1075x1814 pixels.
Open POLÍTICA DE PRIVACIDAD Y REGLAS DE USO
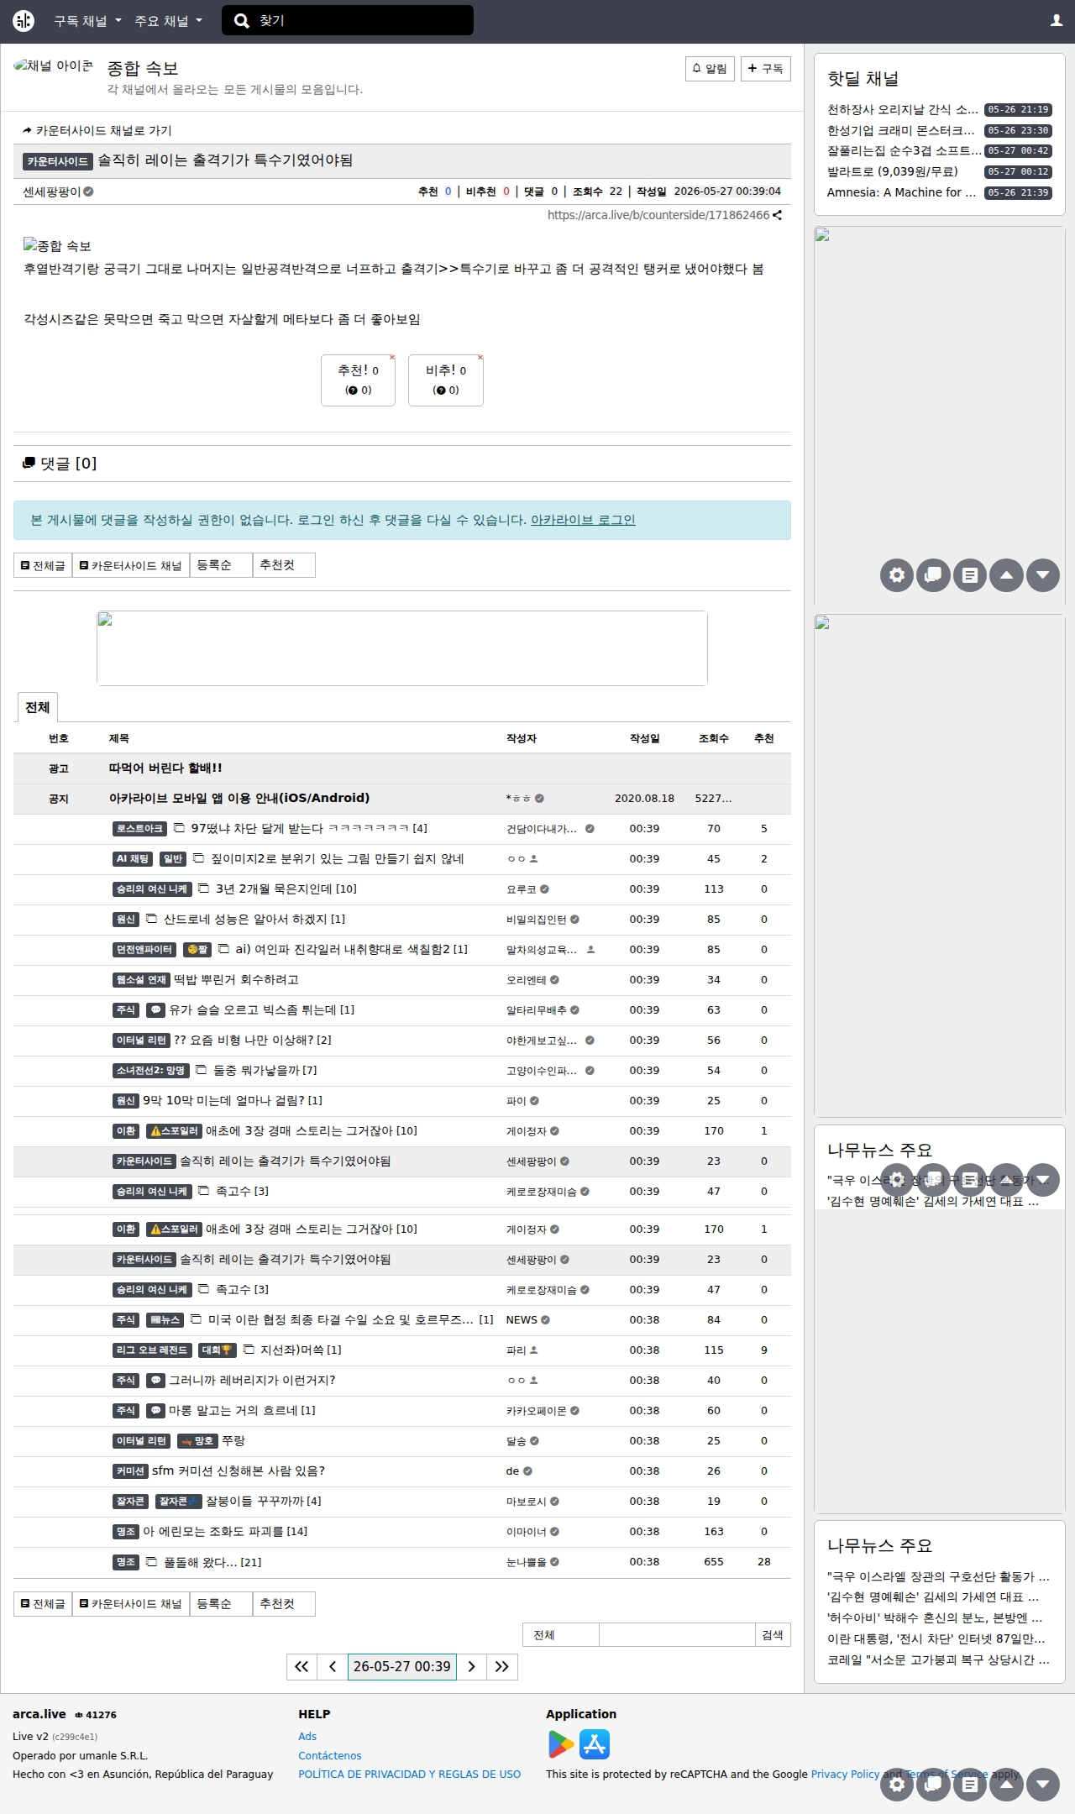coord(410,1774)
